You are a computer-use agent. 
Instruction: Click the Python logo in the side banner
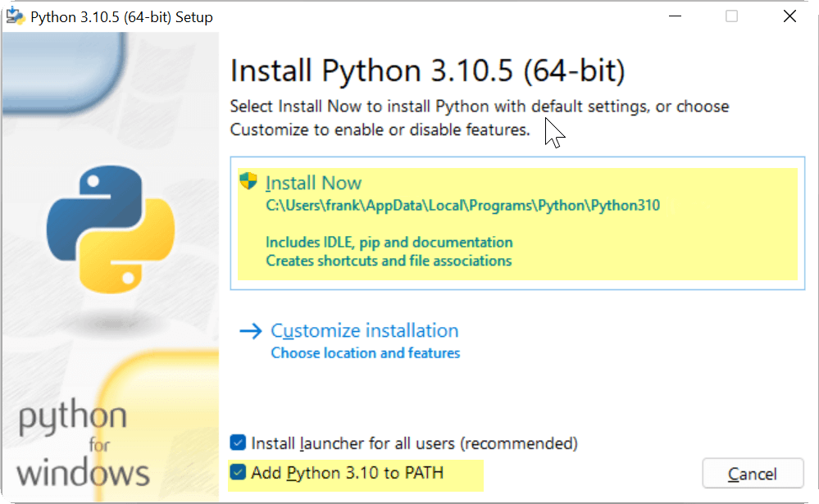click(110, 229)
